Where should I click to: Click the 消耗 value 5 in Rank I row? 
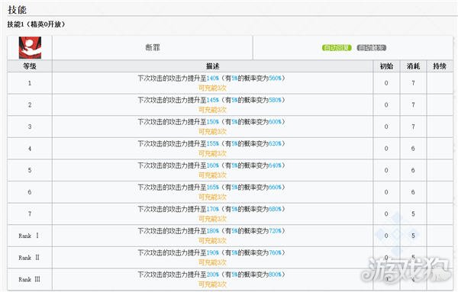pos(413,236)
